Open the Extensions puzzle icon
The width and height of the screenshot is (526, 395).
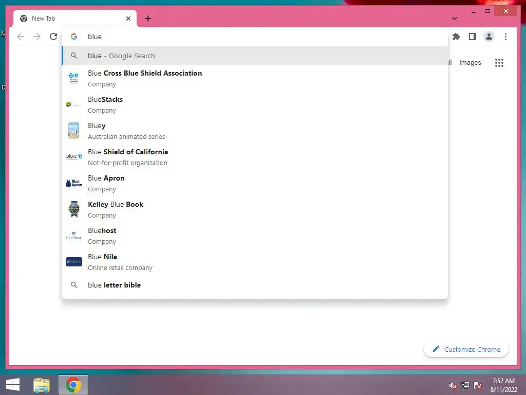(x=456, y=37)
